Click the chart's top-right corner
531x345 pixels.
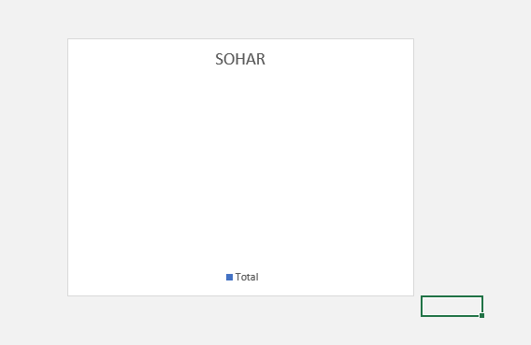(413, 39)
